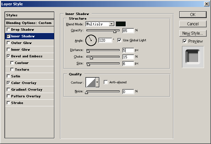Viewport: 211px width, 144px height.
Task: Click the Noise value field showing 0
Action: [128, 92]
